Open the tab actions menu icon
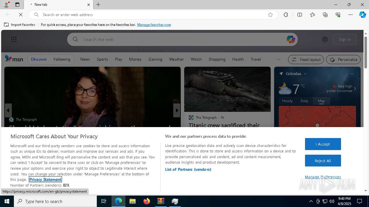 coord(17,5)
